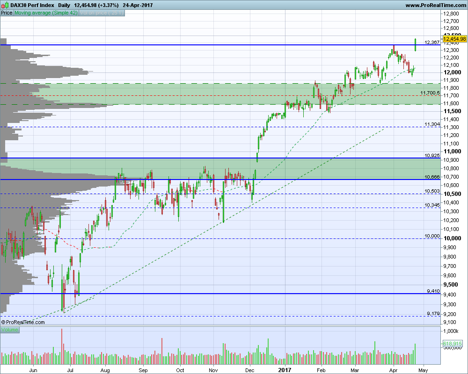
Task: Click the 9,500 value on price scale
Action: [x=451, y=285]
